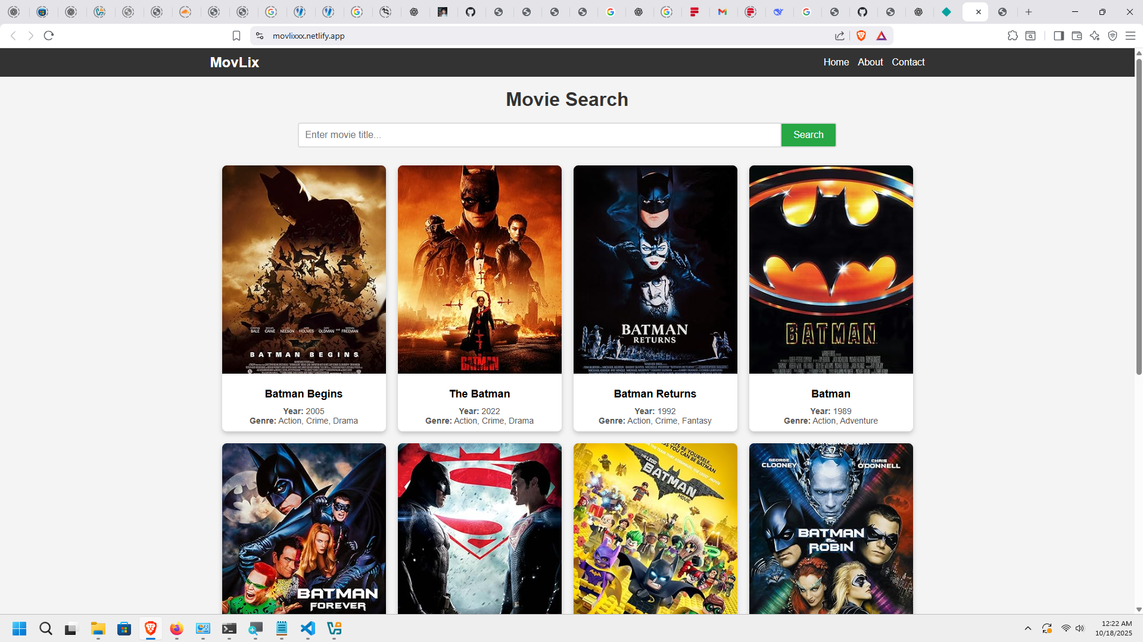Screen dimensions: 1143x642
Task: Open the Batman v Superman poster
Action: pyautogui.click(x=479, y=528)
